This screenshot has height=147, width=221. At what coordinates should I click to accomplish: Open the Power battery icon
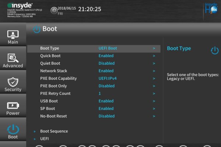tap(13, 105)
